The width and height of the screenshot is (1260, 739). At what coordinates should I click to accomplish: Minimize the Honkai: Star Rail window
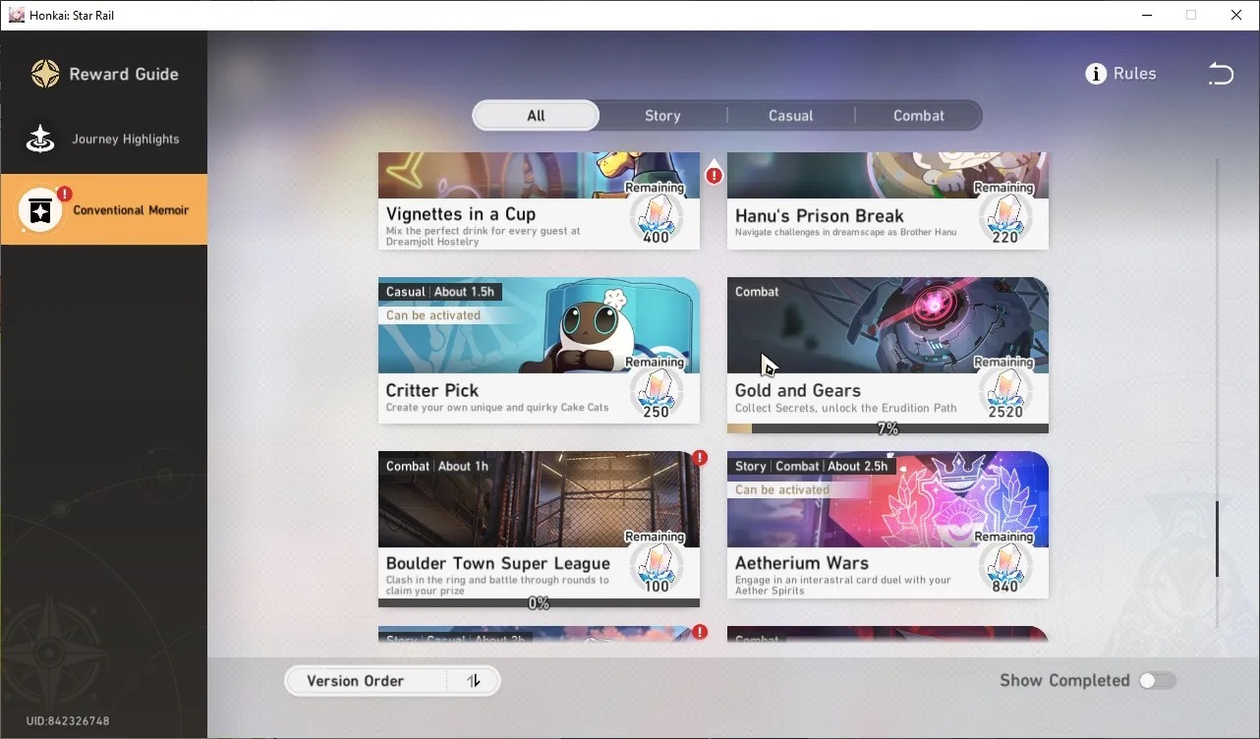click(x=1146, y=15)
